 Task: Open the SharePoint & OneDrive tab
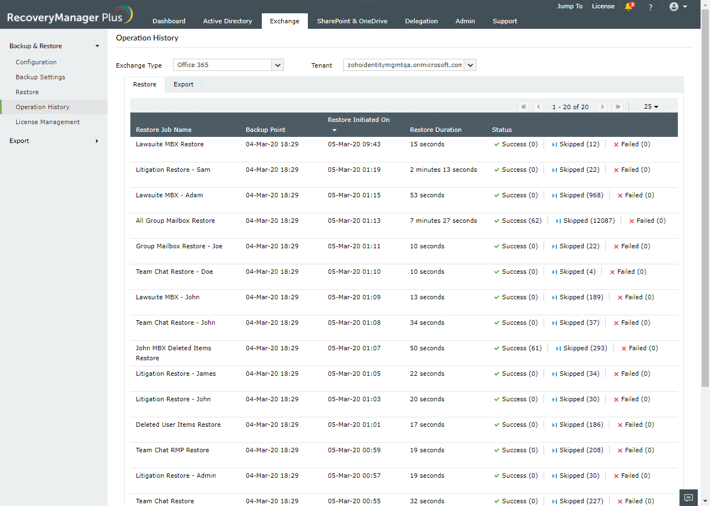click(x=352, y=21)
